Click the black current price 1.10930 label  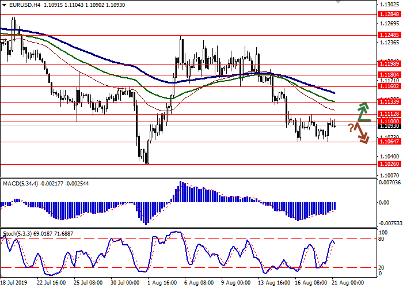pos(390,126)
